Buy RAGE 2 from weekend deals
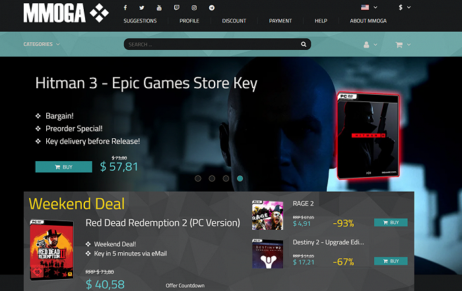This screenshot has height=291, width=462. point(391,223)
